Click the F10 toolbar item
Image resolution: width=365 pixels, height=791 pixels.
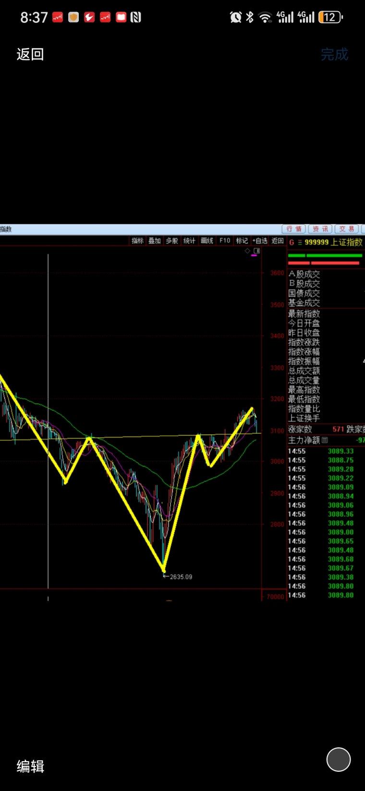[225, 241]
